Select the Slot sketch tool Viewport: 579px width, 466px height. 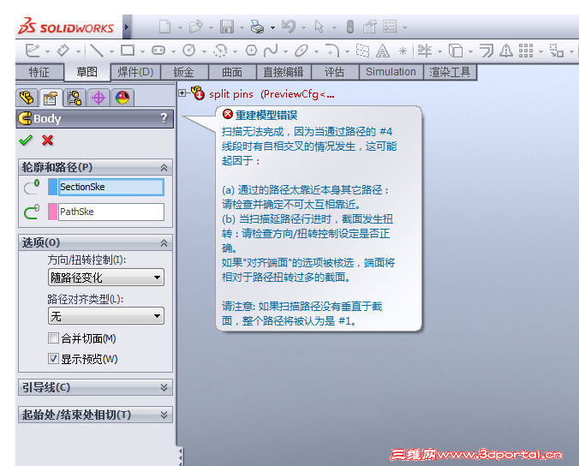[x=158, y=51]
